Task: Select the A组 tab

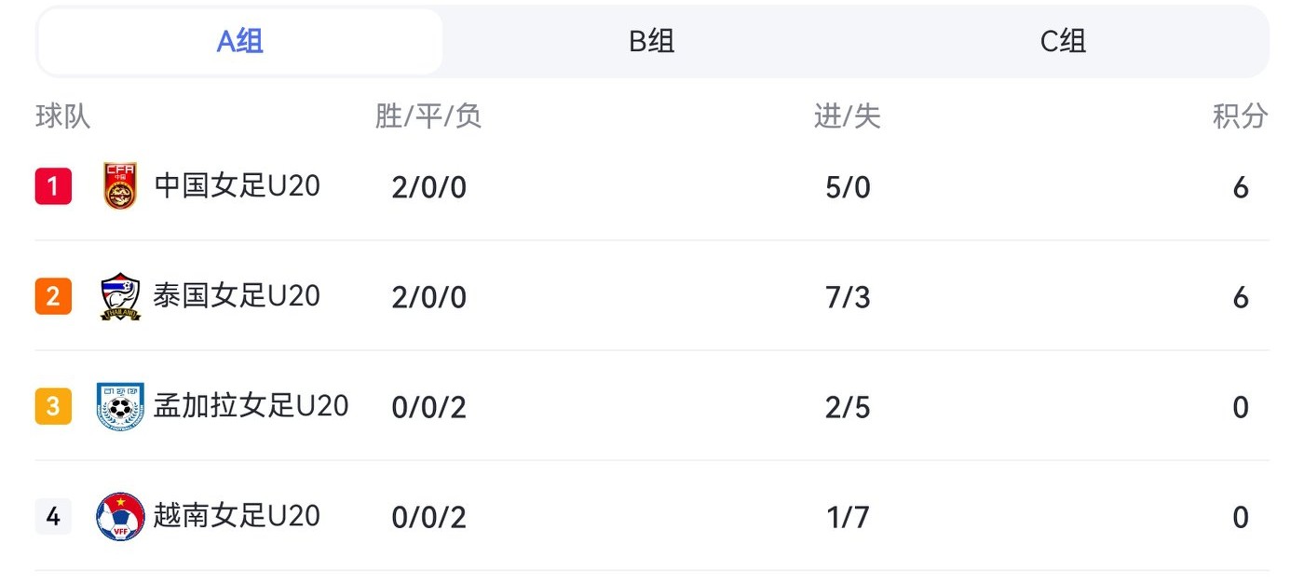Action: pos(240,42)
